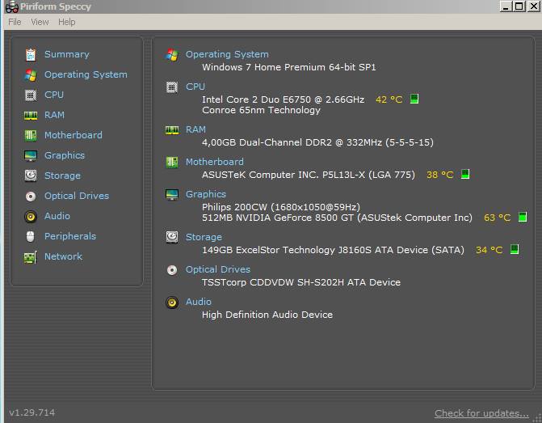Select CPU label in the sidebar
Screen dimensions: 542x423
pyautogui.click(x=54, y=95)
